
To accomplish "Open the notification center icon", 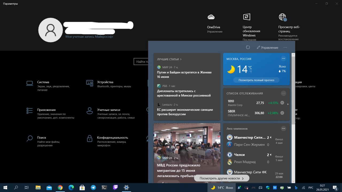I will click(335, 188).
